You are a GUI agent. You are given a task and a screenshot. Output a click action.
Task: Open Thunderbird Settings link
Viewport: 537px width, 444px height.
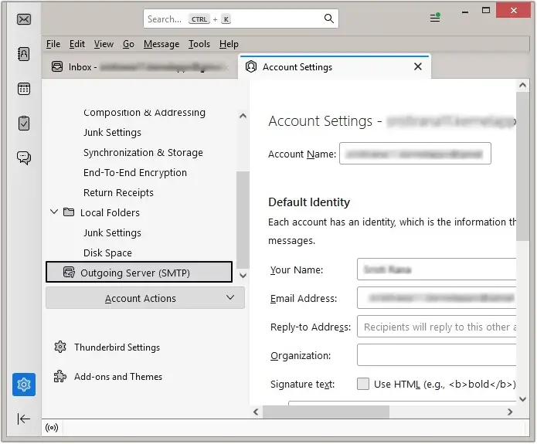[117, 347]
